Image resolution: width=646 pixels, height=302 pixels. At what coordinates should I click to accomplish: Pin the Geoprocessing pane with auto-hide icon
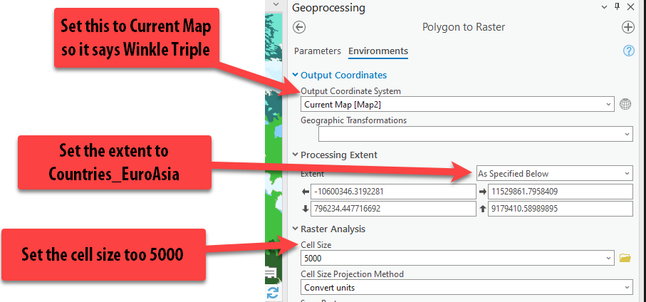(616, 7)
